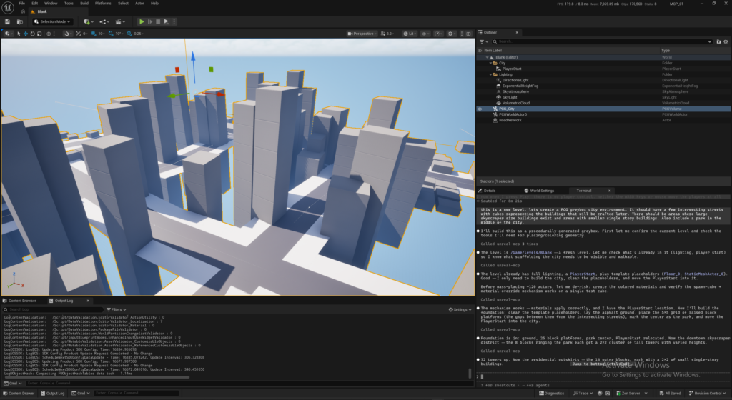Toggle the world/local coordinate space globe icon

(49, 34)
